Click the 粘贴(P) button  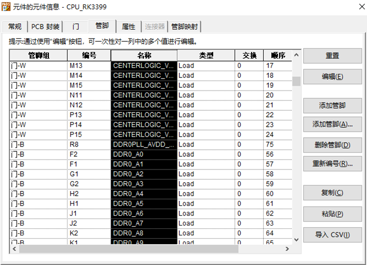[332, 213]
